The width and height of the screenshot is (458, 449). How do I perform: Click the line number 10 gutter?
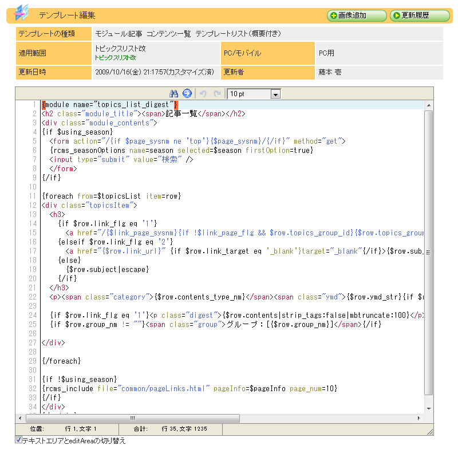click(33, 187)
